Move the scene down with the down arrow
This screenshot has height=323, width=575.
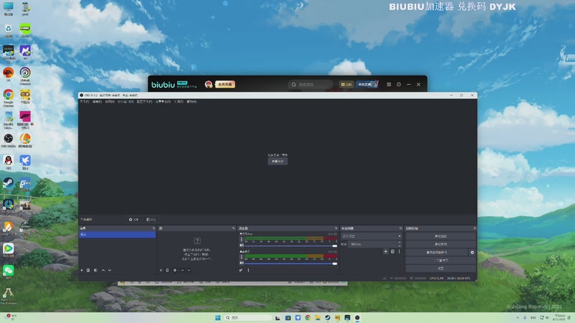tap(110, 271)
